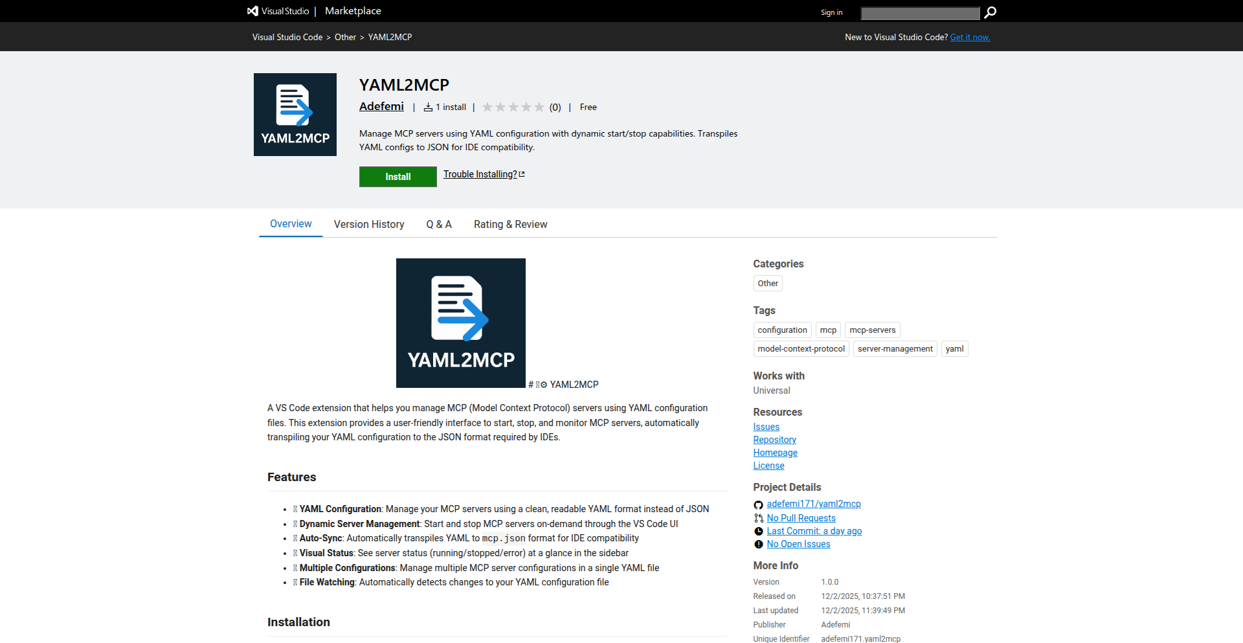The width and height of the screenshot is (1243, 643).
Task: Open the Q & A tab
Action: (439, 224)
